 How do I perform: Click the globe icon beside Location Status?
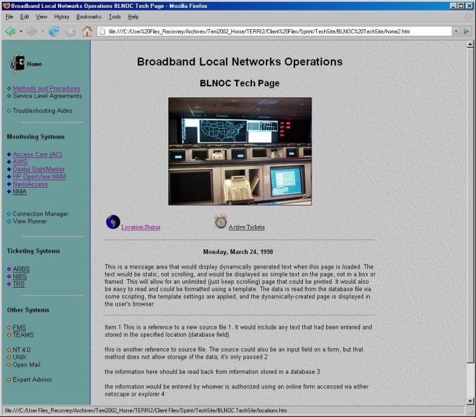click(x=113, y=222)
